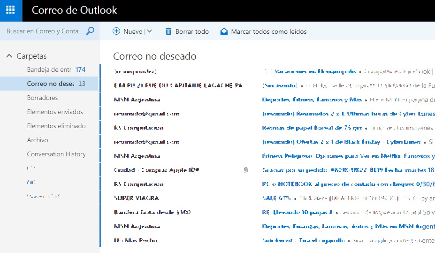Screen dimensions: 435x253
Task: Click Marcar todos como leídos envelope icon
Action: tap(224, 31)
